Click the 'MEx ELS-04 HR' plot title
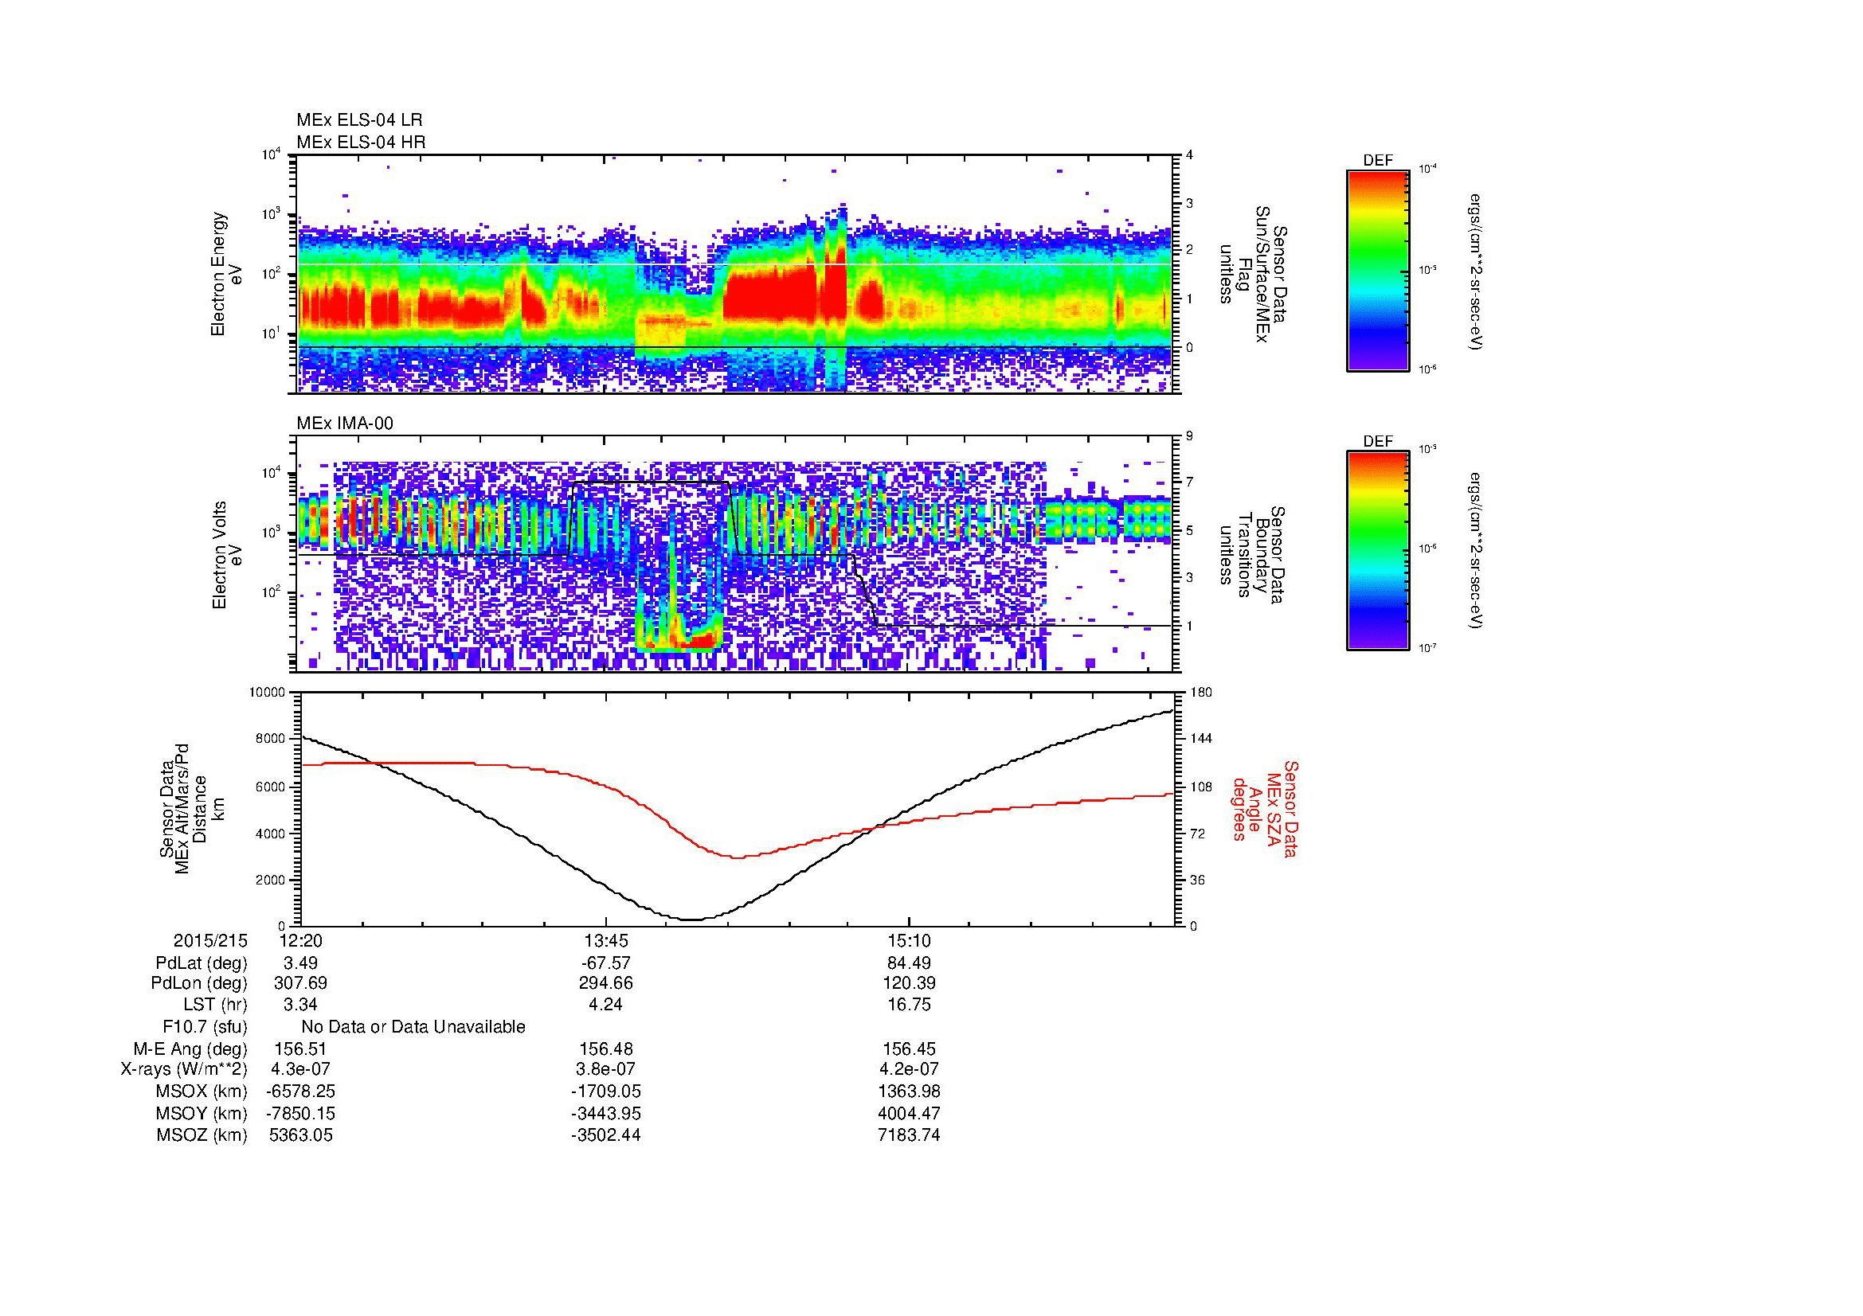The height and width of the screenshot is (1316, 1863). tap(360, 143)
